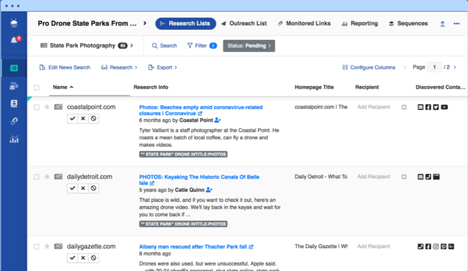Approve dailygazette.com with checkmark button

pyautogui.click(x=72, y=258)
